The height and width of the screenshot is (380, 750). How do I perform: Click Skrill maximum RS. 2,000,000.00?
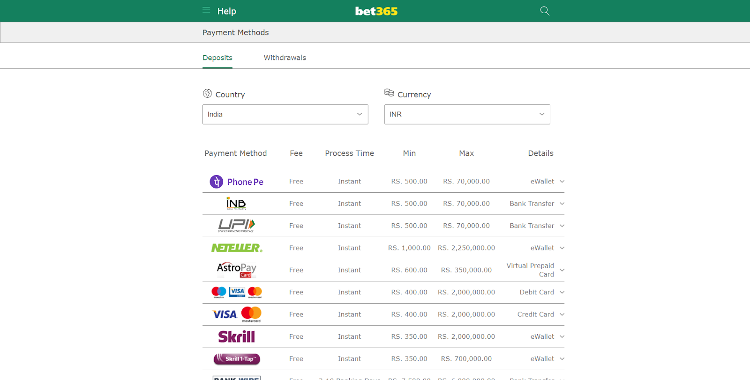point(466,336)
